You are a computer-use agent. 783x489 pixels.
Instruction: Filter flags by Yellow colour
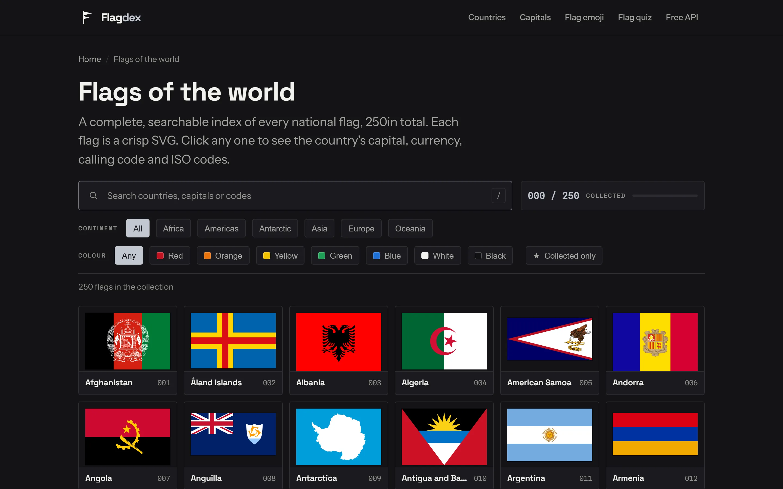(x=280, y=255)
